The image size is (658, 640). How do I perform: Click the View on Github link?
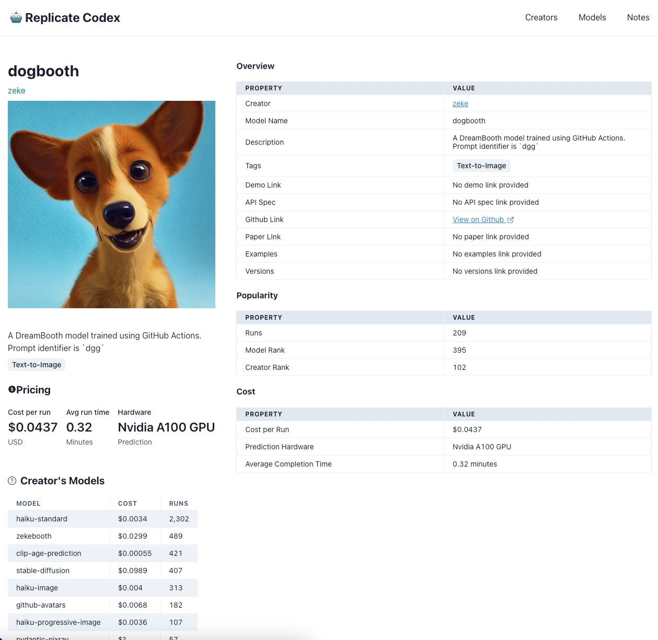(x=478, y=219)
